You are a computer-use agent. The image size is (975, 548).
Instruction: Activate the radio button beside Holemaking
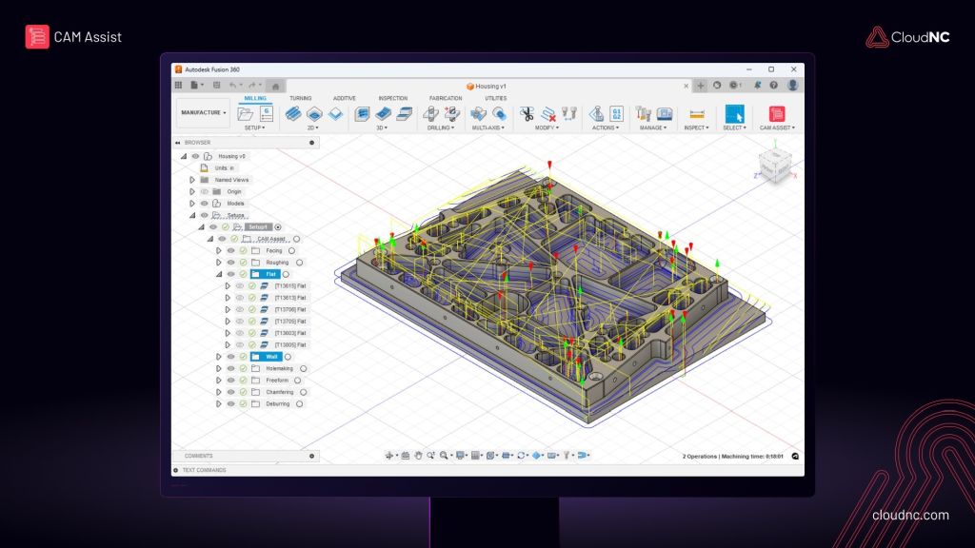pyautogui.click(x=304, y=368)
